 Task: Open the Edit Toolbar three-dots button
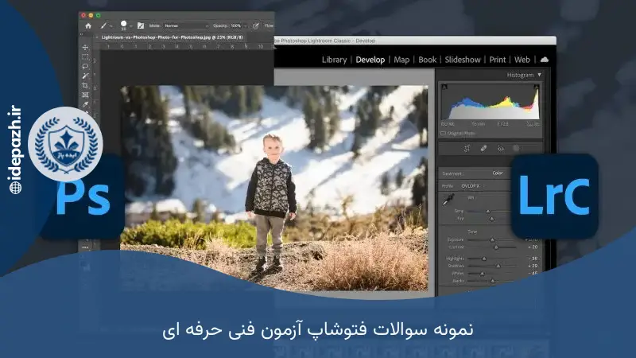coord(85,247)
